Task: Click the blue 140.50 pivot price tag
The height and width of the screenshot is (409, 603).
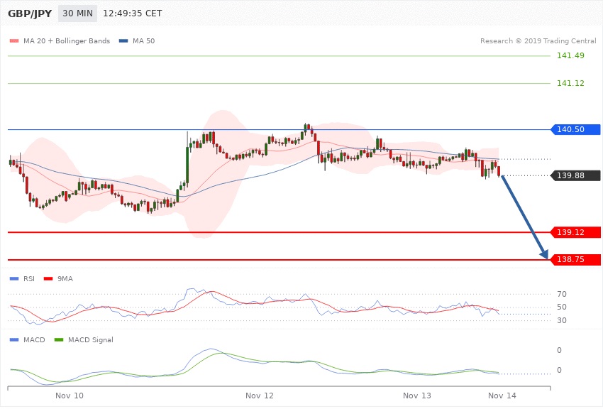Action: pos(575,129)
